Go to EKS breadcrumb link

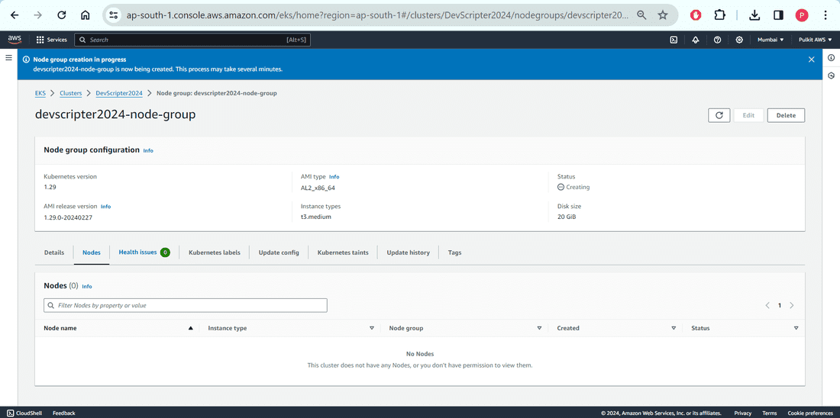(x=40, y=93)
